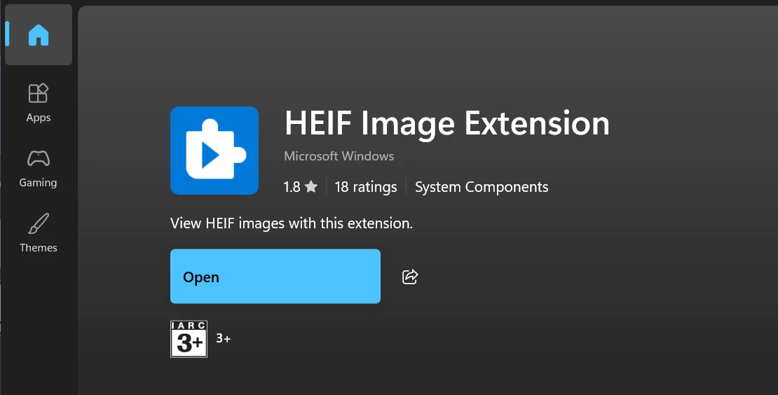Image resolution: width=778 pixels, height=395 pixels.
Task: Launch the extension with the Open button
Action: coord(275,277)
